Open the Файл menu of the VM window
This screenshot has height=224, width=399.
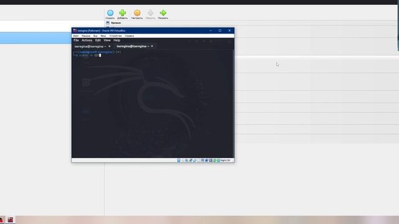[x=76, y=36]
